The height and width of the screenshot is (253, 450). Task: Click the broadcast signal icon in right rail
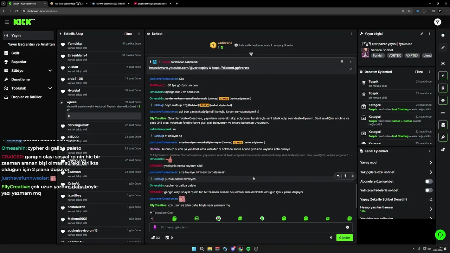point(443,112)
